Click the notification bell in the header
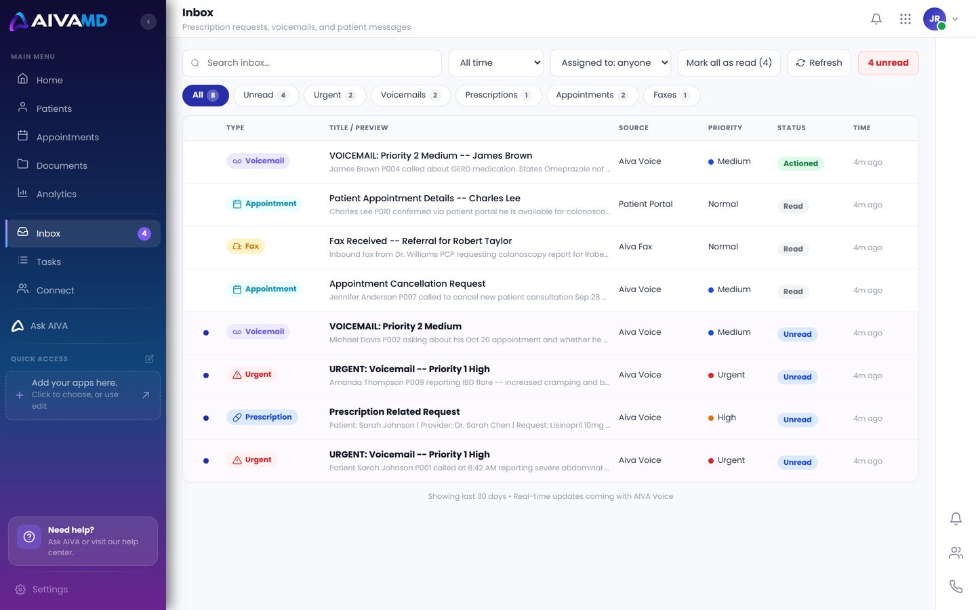 [x=876, y=19]
